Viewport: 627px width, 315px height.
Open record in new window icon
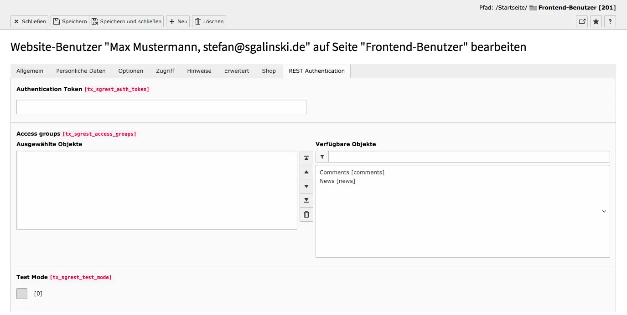[582, 21]
